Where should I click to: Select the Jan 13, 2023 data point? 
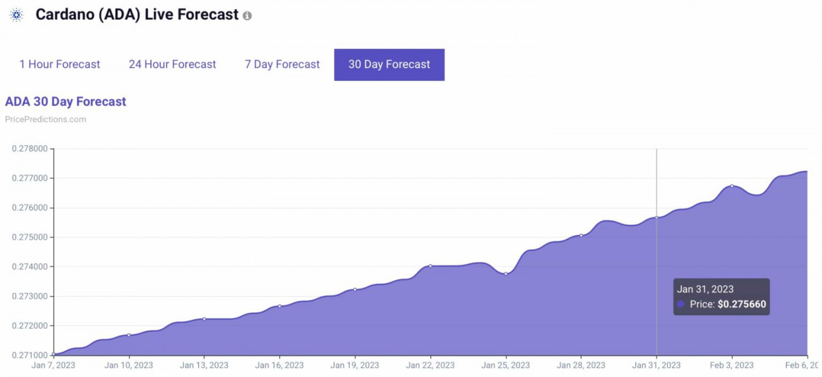[204, 319]
